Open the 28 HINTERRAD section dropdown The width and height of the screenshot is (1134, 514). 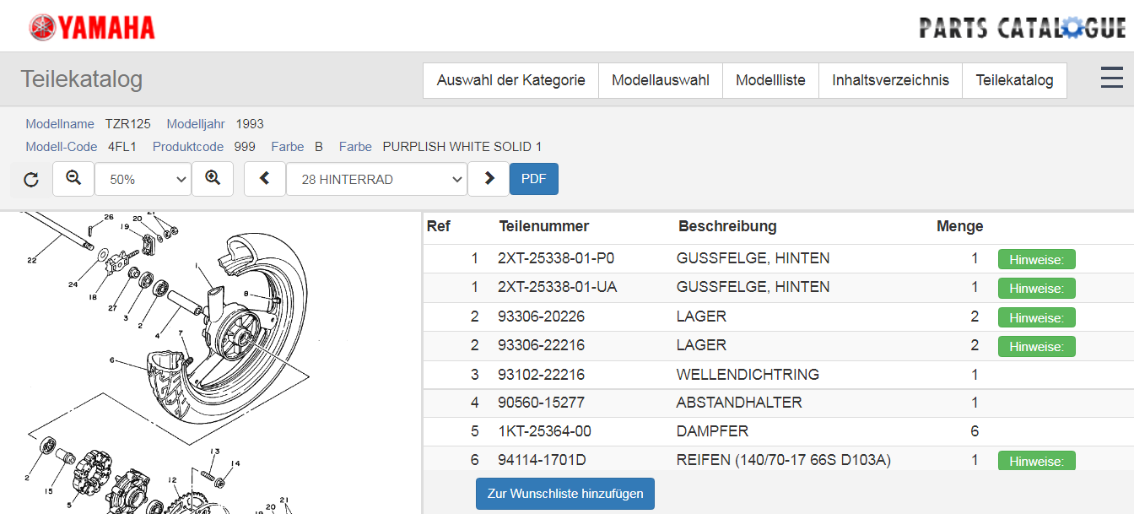[x=376, y=179]
